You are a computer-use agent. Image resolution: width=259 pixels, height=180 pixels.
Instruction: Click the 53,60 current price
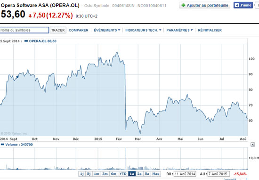click(x=13, y=14)
